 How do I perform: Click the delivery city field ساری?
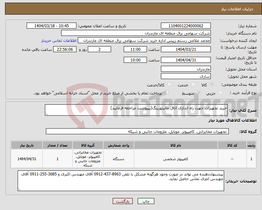186,76
